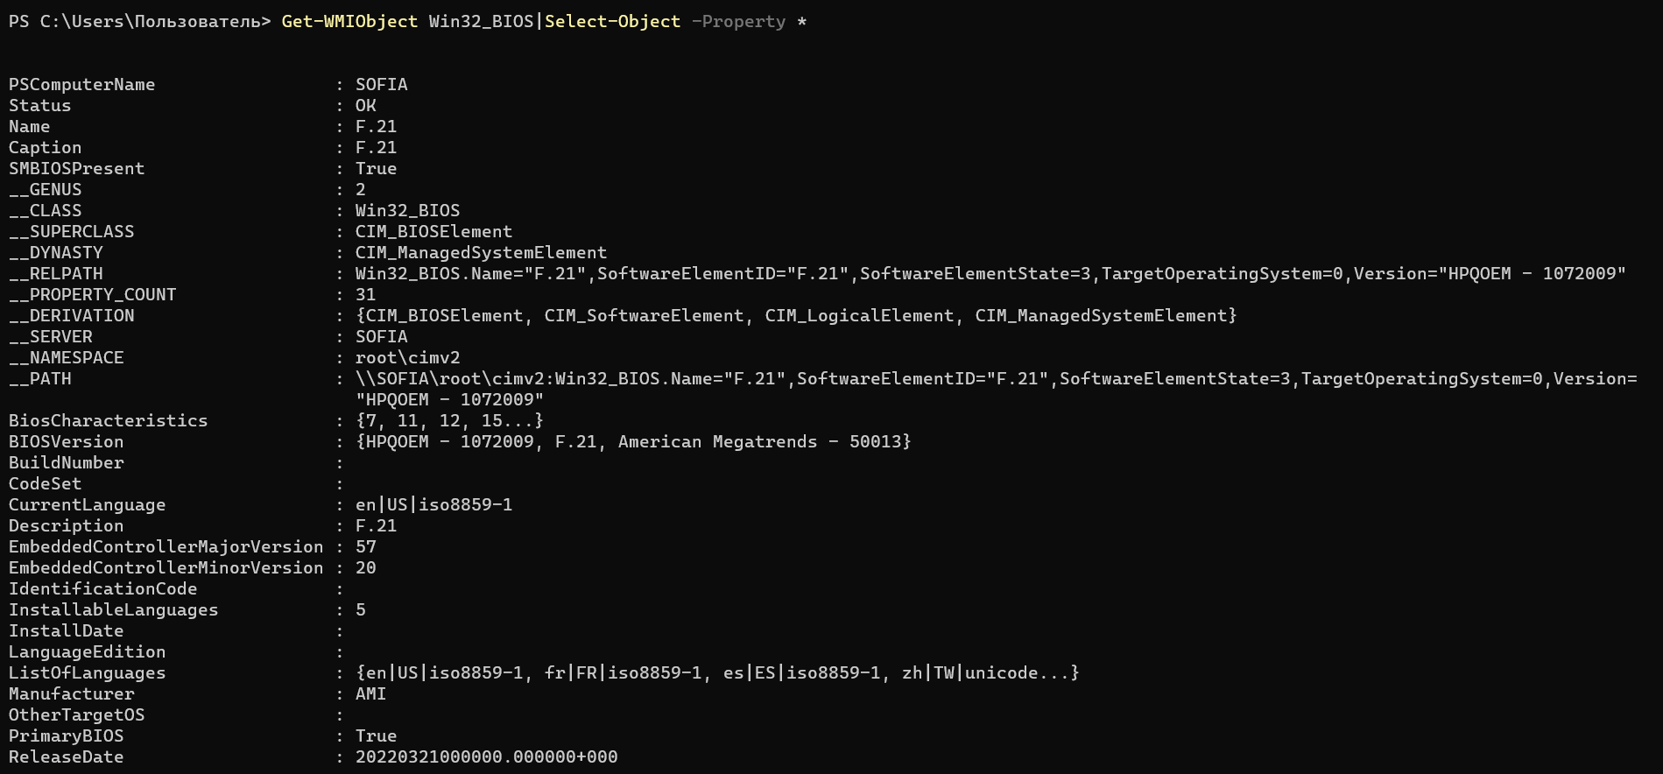The width and height of the screenshot is (1663, 774).
Task: Click the SMBIOSPresent True value
Action: tap(376, 168)
